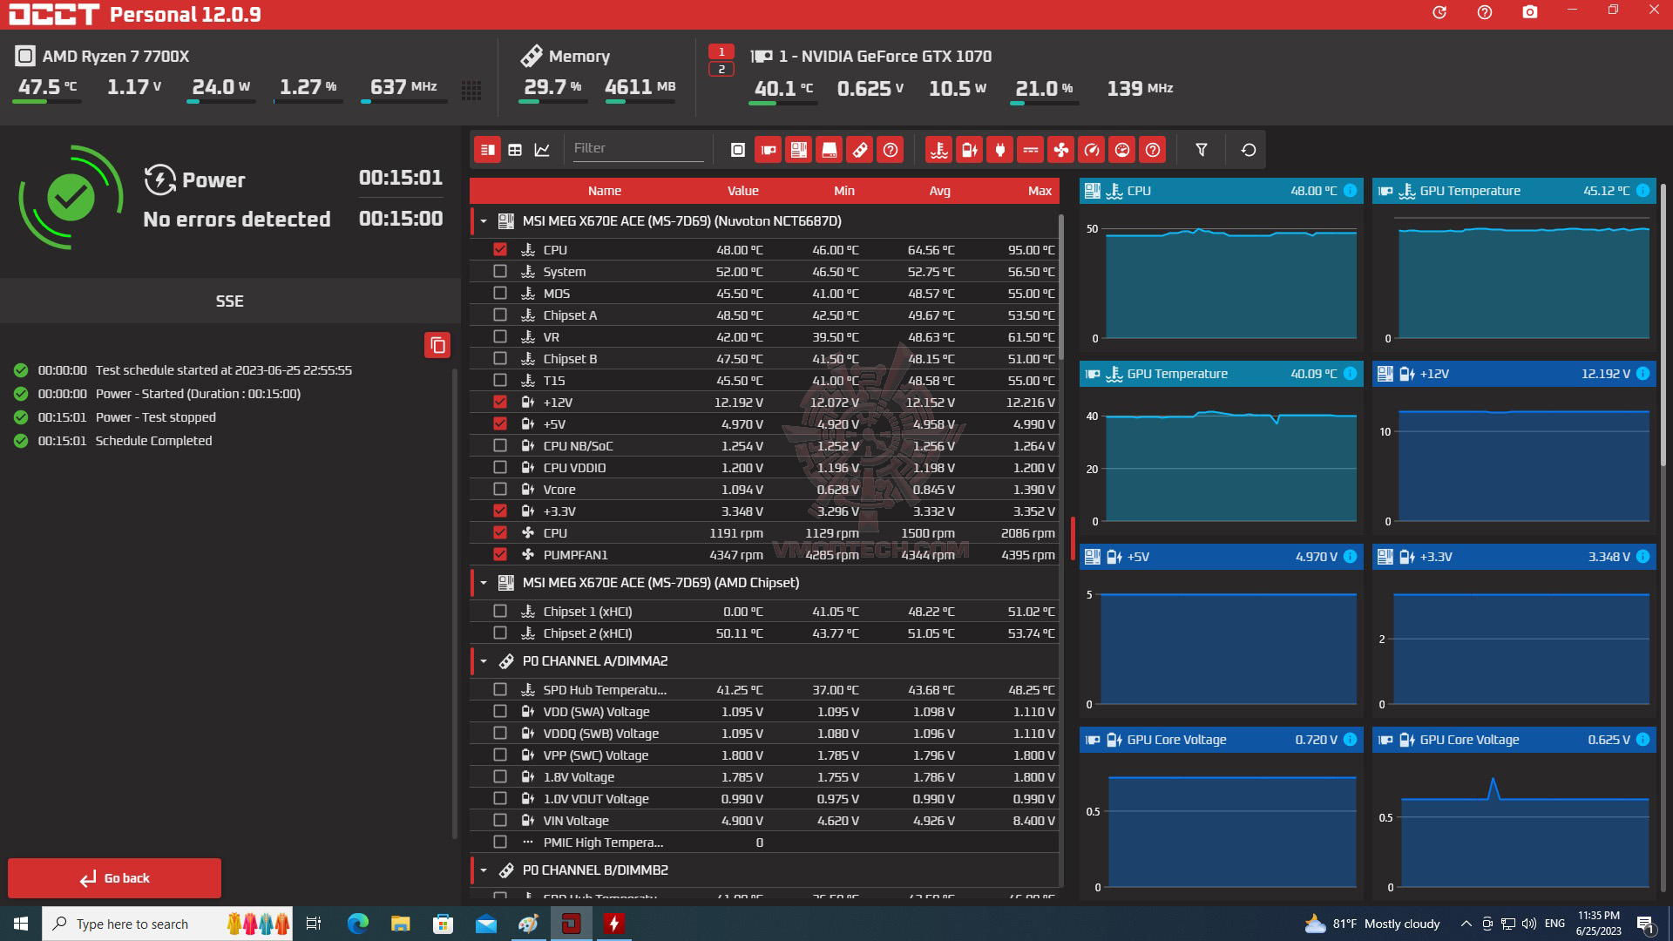Viewport: 1673px width, 941px height.
Task: Switch to the graph-only view icon
Action: point(542,150)
